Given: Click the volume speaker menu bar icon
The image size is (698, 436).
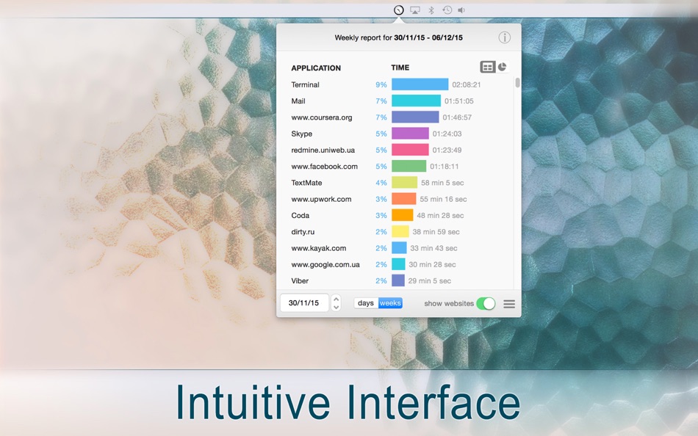Looking at the screenshot, I should click(461, 10).
